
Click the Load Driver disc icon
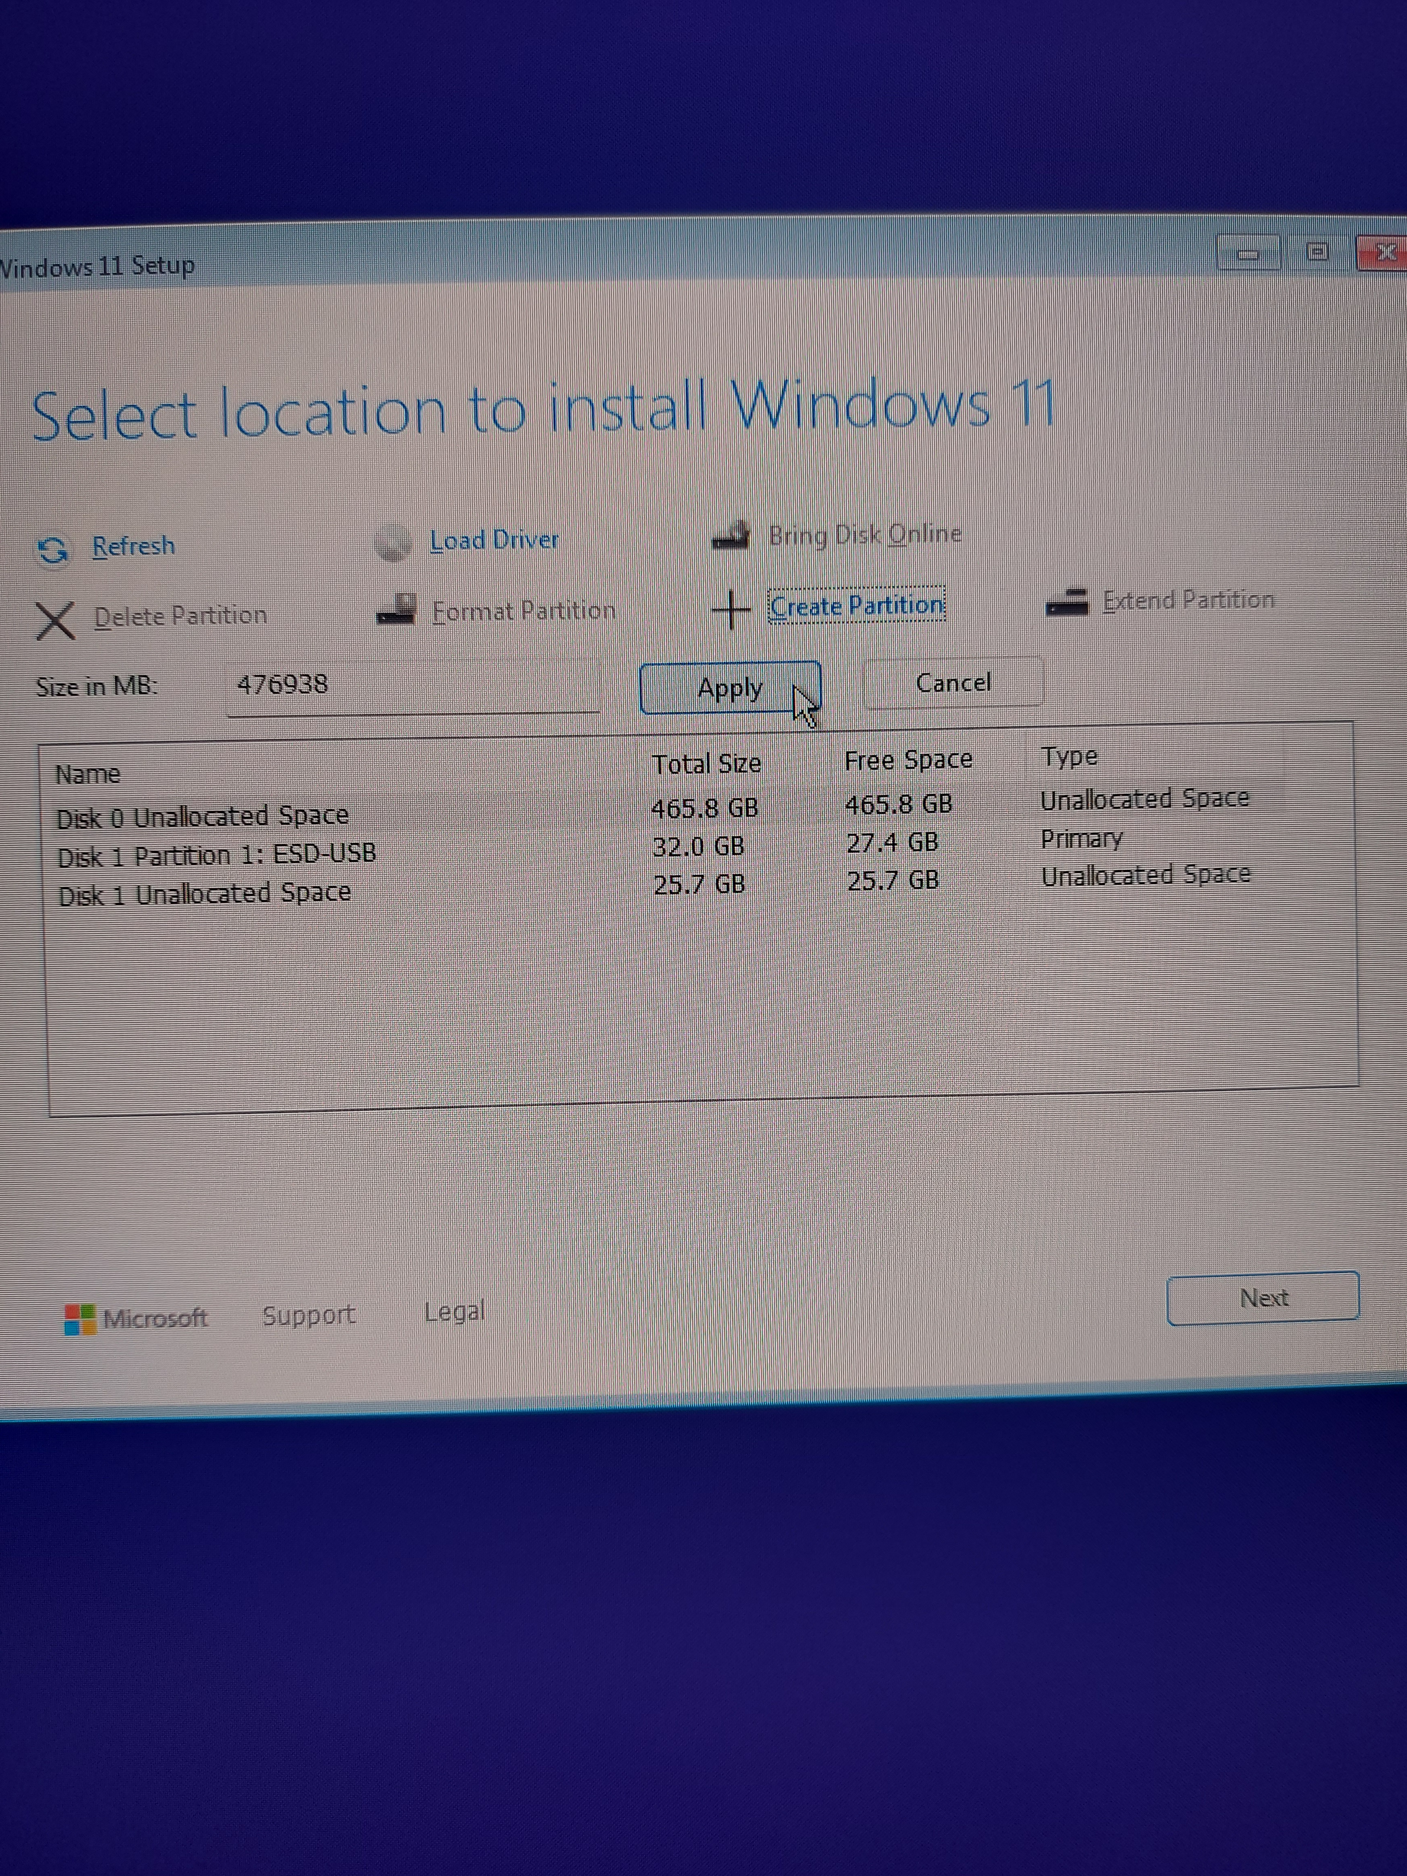tap(393, 543)
